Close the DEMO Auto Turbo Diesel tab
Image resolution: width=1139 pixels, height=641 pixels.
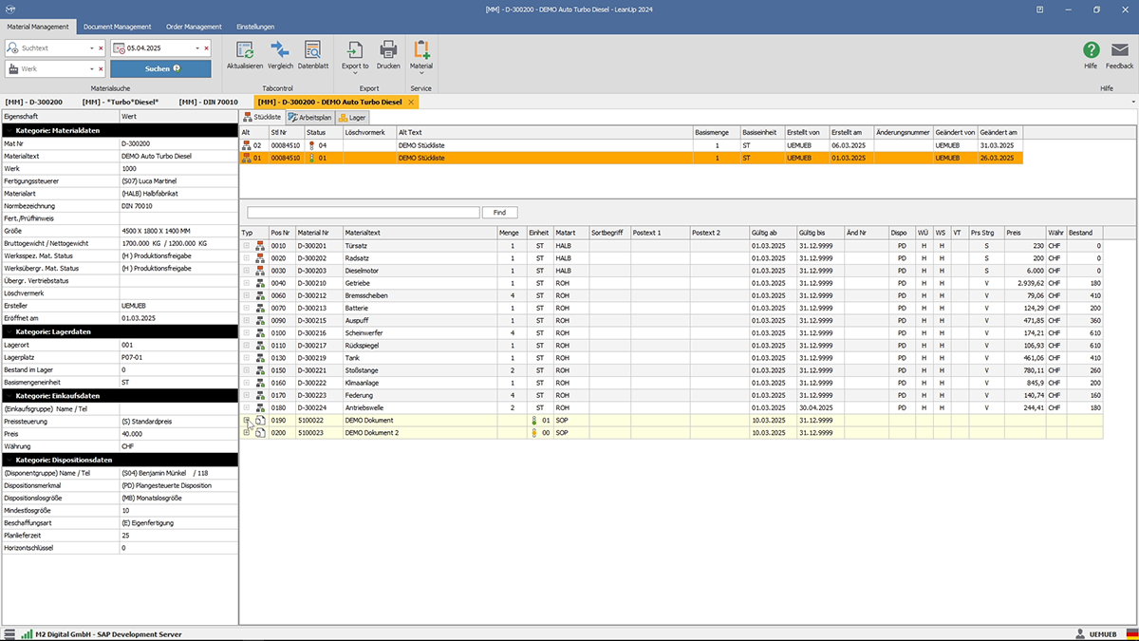click(x=413, y=102)
